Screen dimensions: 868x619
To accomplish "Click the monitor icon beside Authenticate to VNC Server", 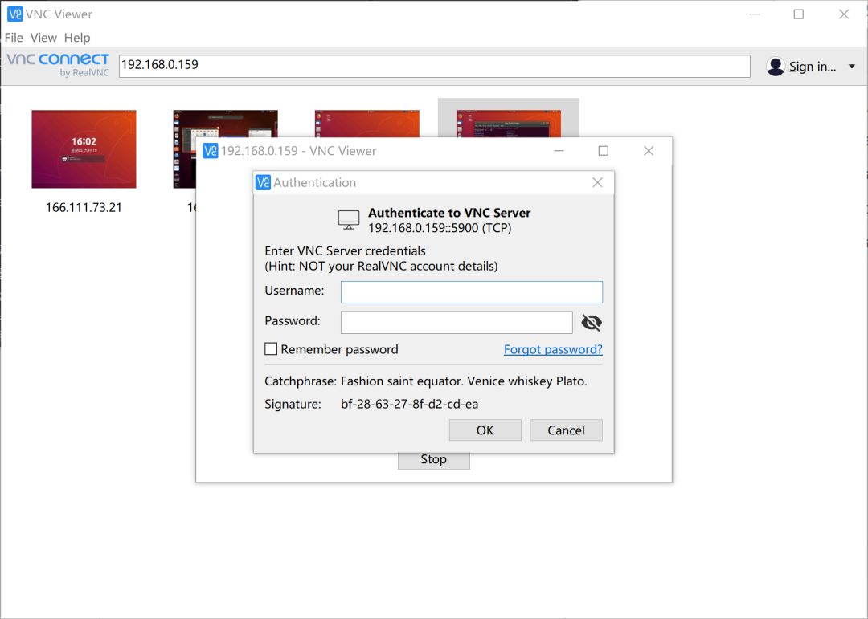I will tap(349, 220).
